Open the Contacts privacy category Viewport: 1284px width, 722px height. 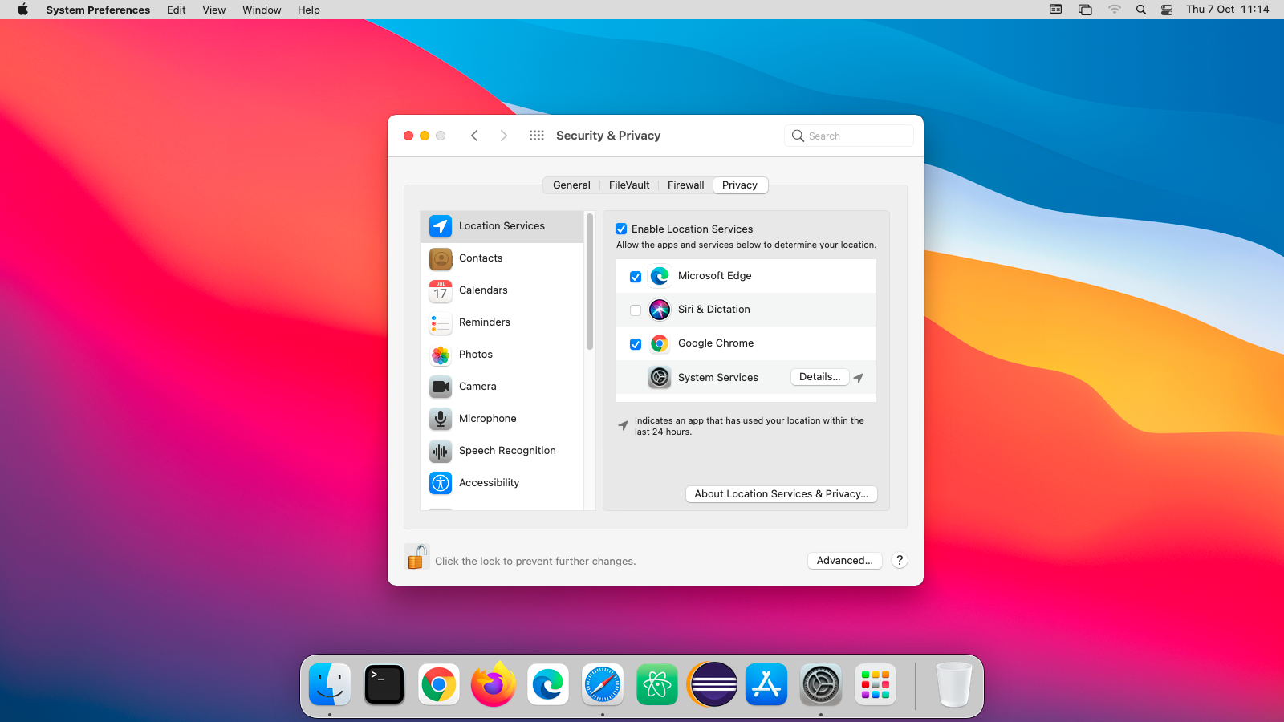coord(481,258)
